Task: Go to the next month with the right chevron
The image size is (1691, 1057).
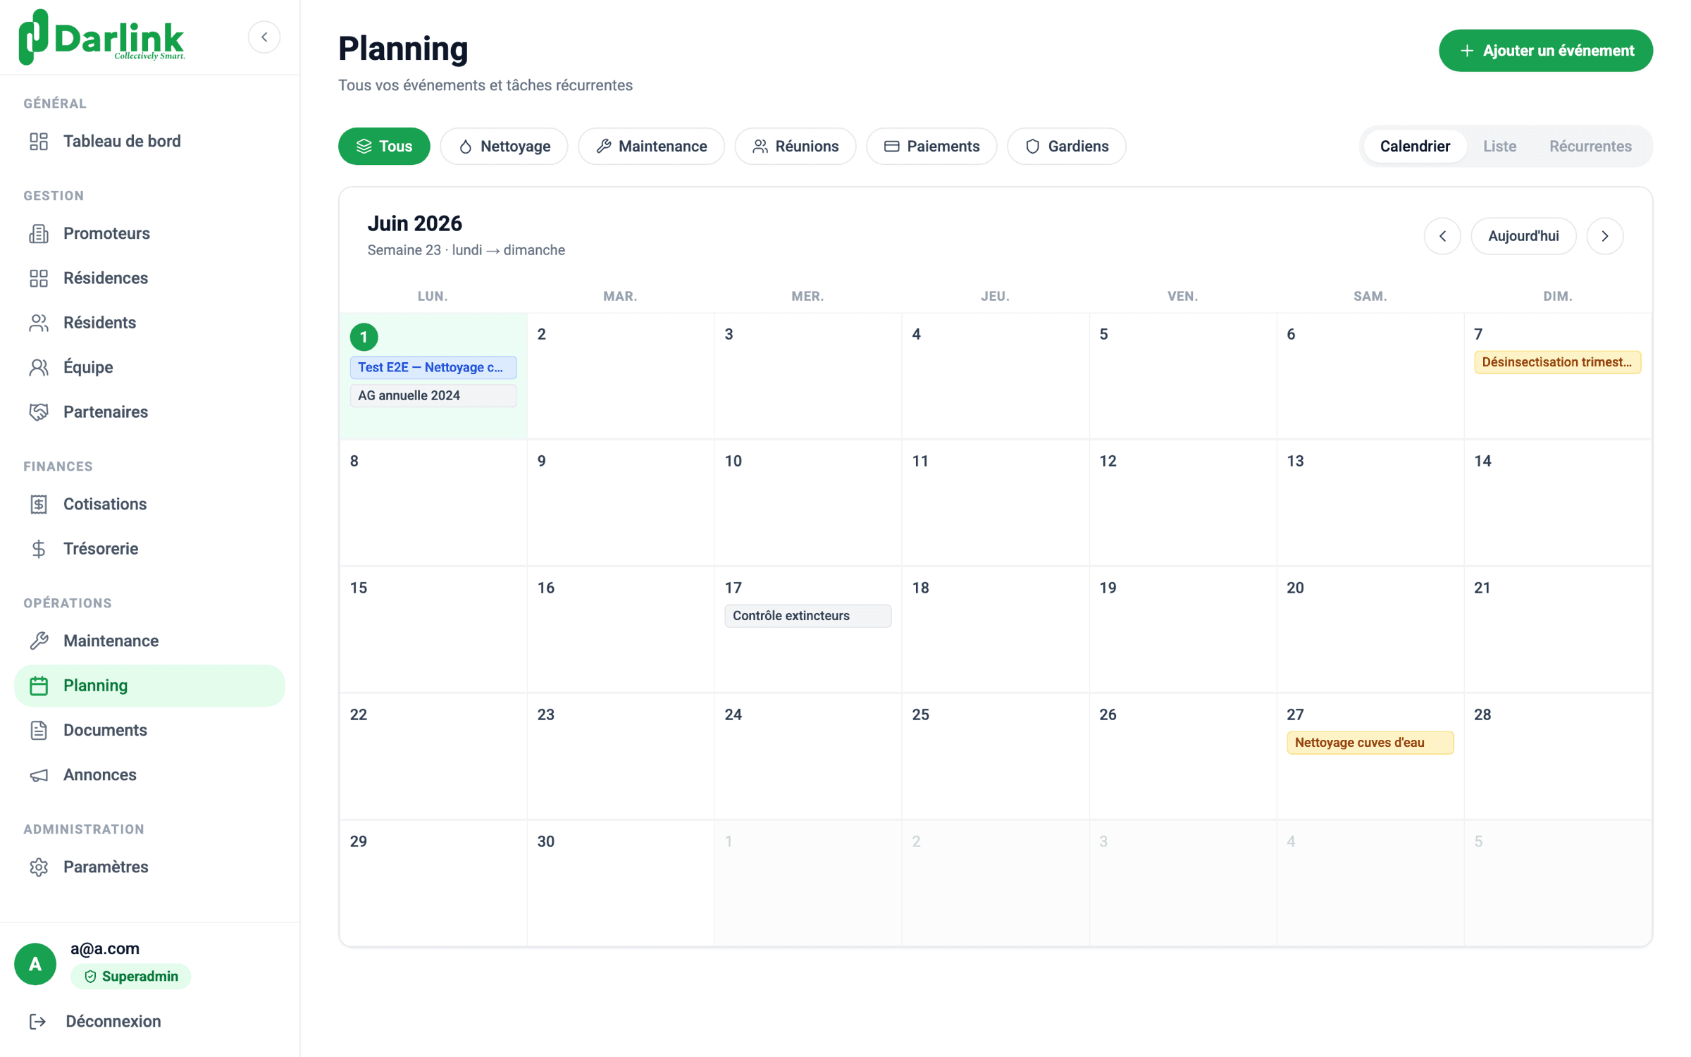Action: pos(1605,236)
